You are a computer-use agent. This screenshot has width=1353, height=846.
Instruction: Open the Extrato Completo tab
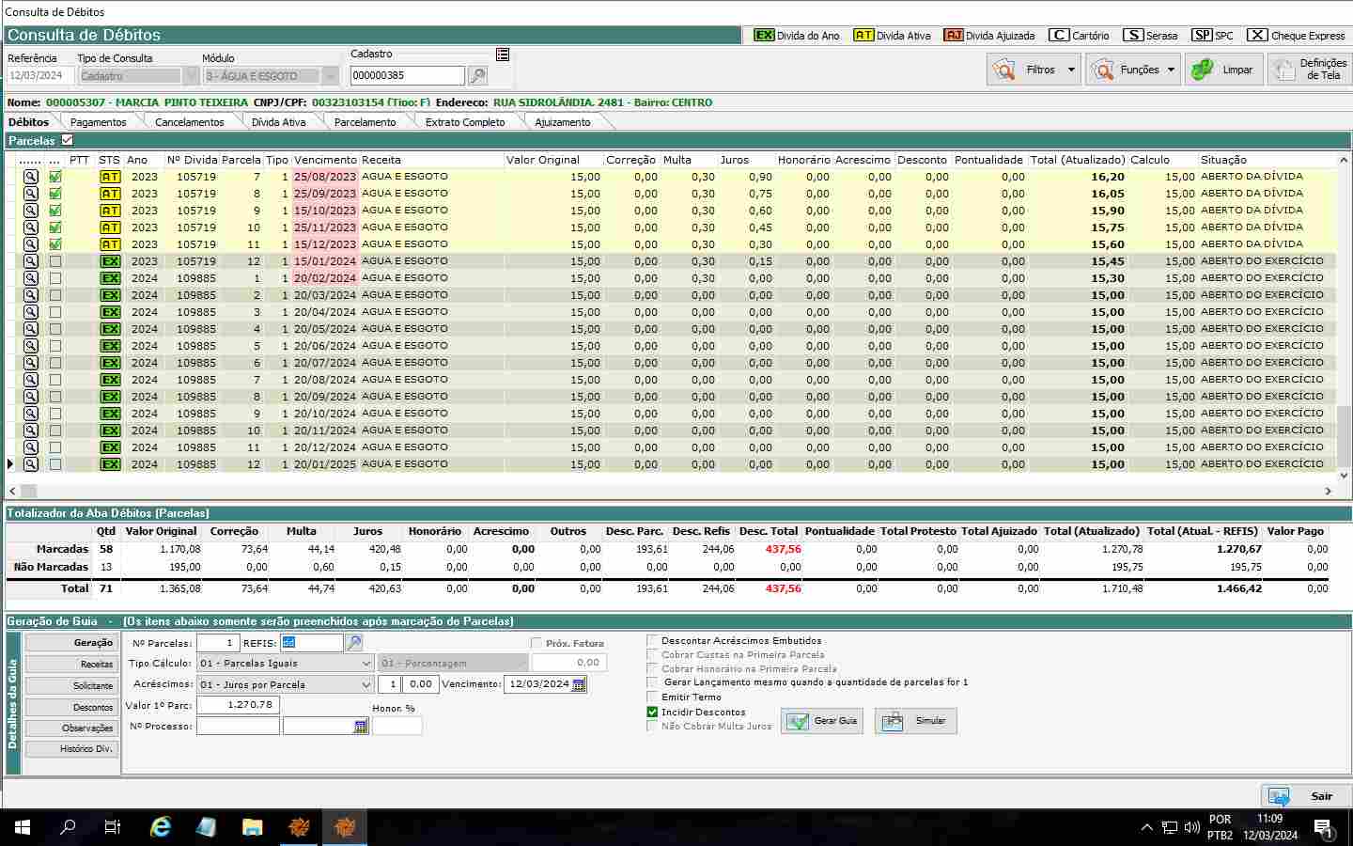point(464,122)
